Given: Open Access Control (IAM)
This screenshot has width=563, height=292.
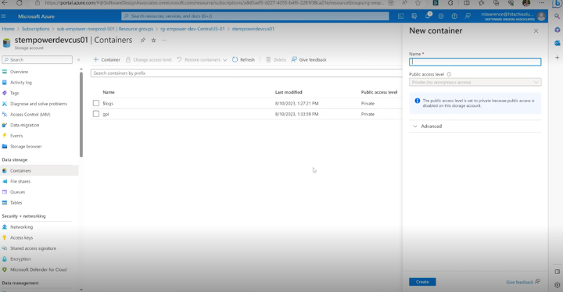Looking at the screenshot, I should [30, 115].
